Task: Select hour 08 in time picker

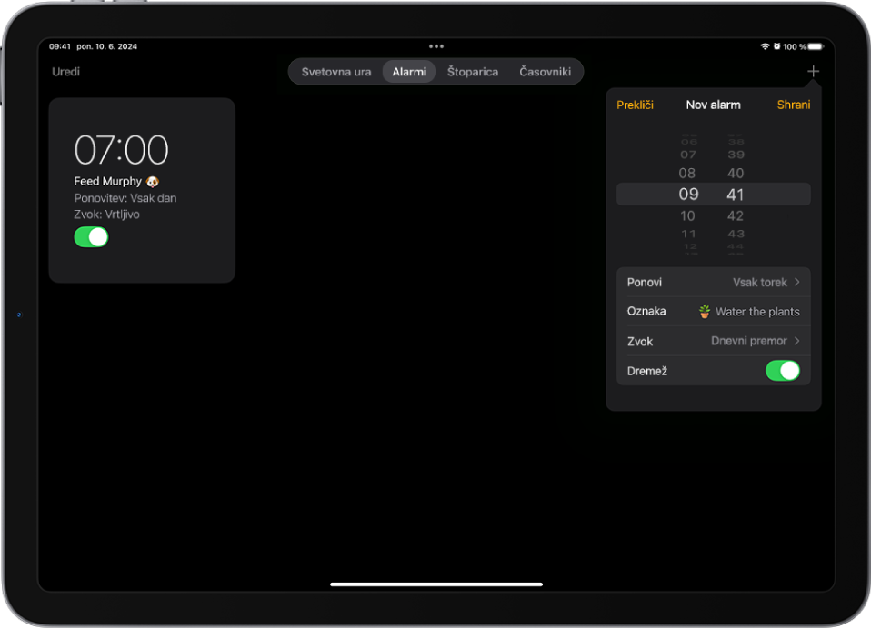Action: [x=687, y=174]
